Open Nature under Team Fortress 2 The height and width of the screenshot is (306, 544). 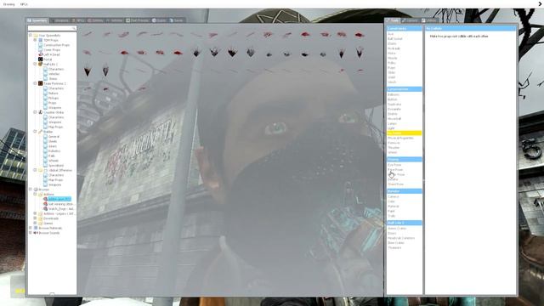pos(53,93)
